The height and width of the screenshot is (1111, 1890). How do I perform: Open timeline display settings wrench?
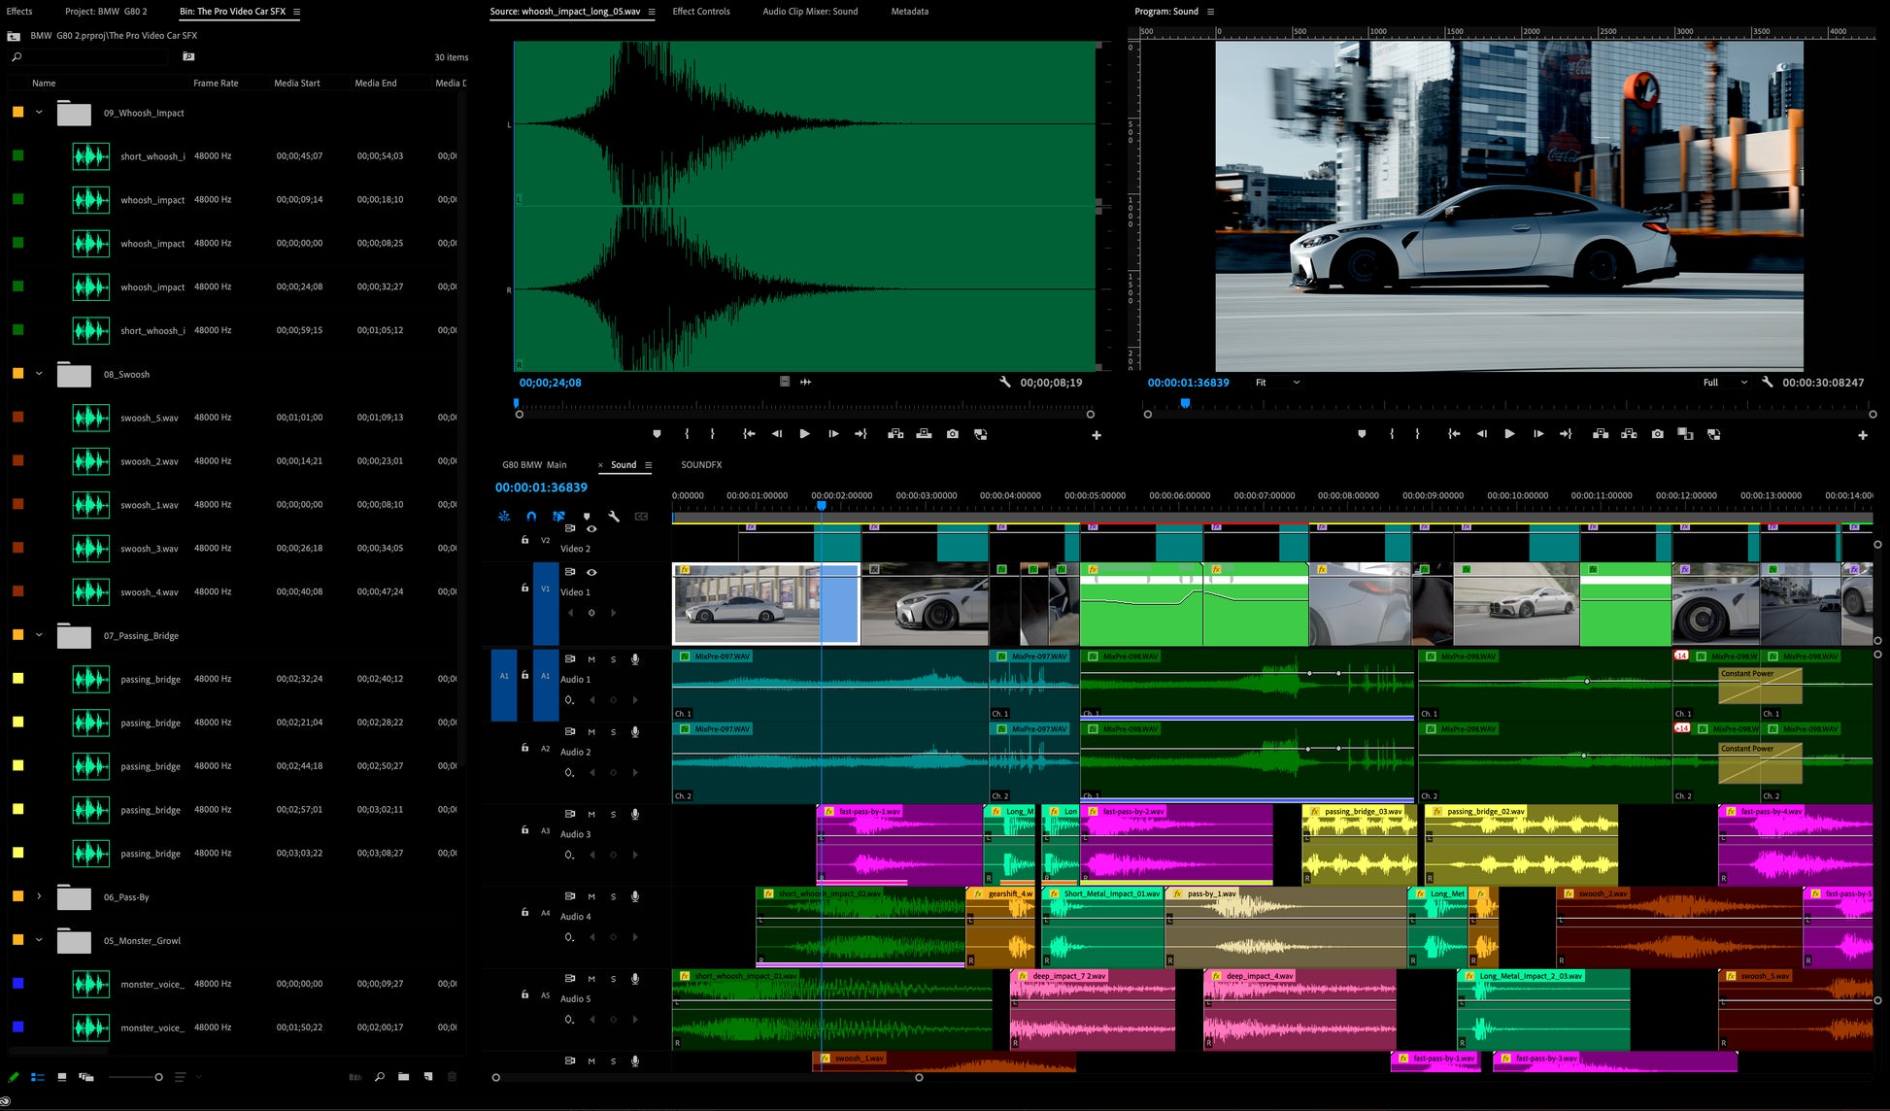click(x=614, y=517)
